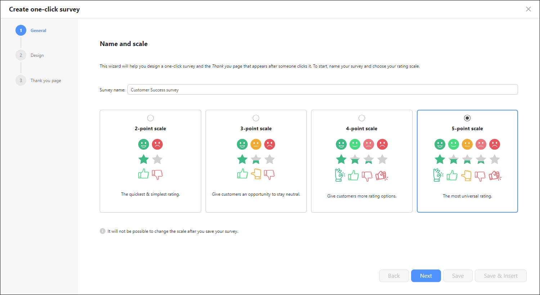Click the orange neutral face in 5-point scale

point(467,144)
